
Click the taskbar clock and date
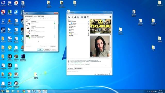click(160, 91)
